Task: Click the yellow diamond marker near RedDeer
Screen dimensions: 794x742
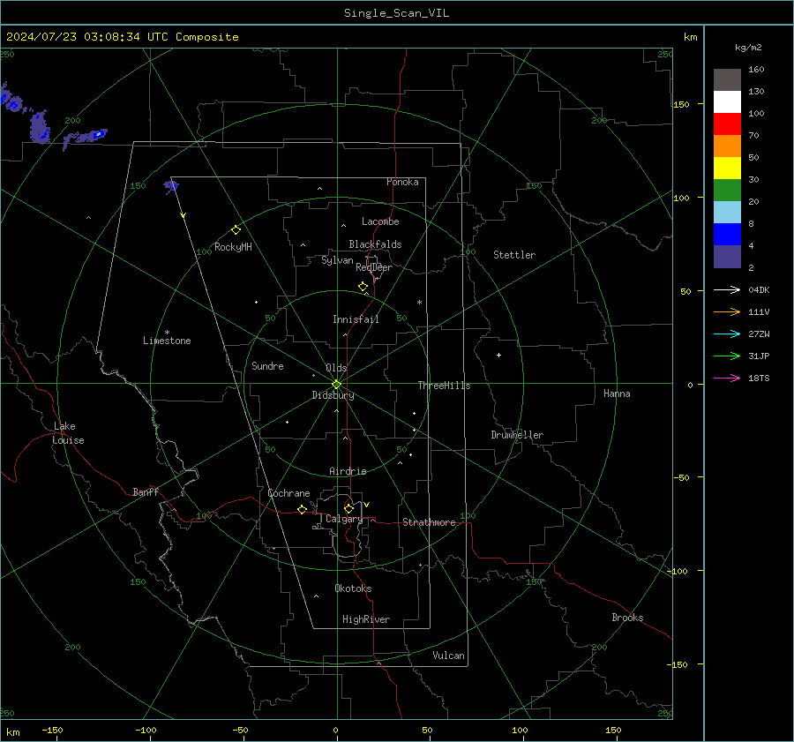Action: pos(363,287)
